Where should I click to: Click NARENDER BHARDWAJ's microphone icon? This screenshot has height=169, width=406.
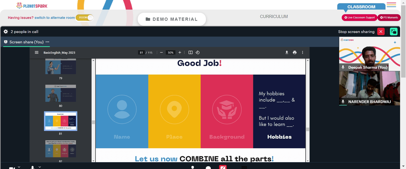pos(343,102)
